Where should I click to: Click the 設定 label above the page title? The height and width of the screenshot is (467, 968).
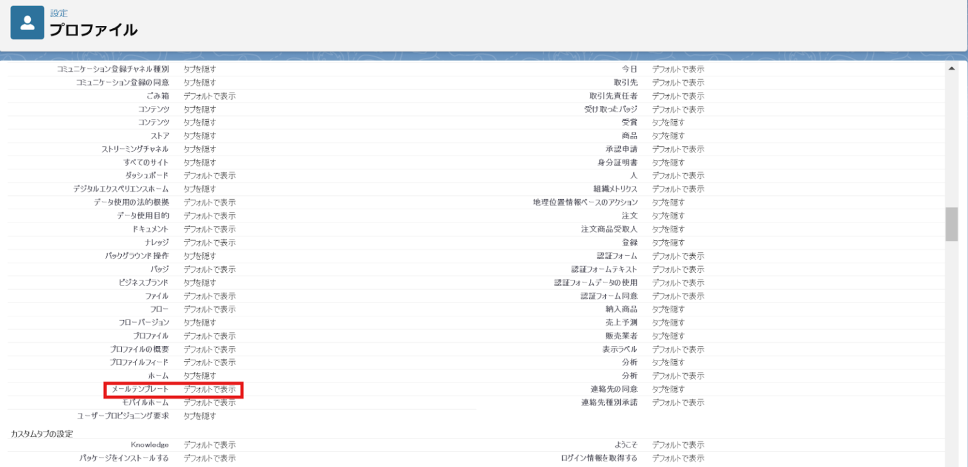click(x=59, y=13)
